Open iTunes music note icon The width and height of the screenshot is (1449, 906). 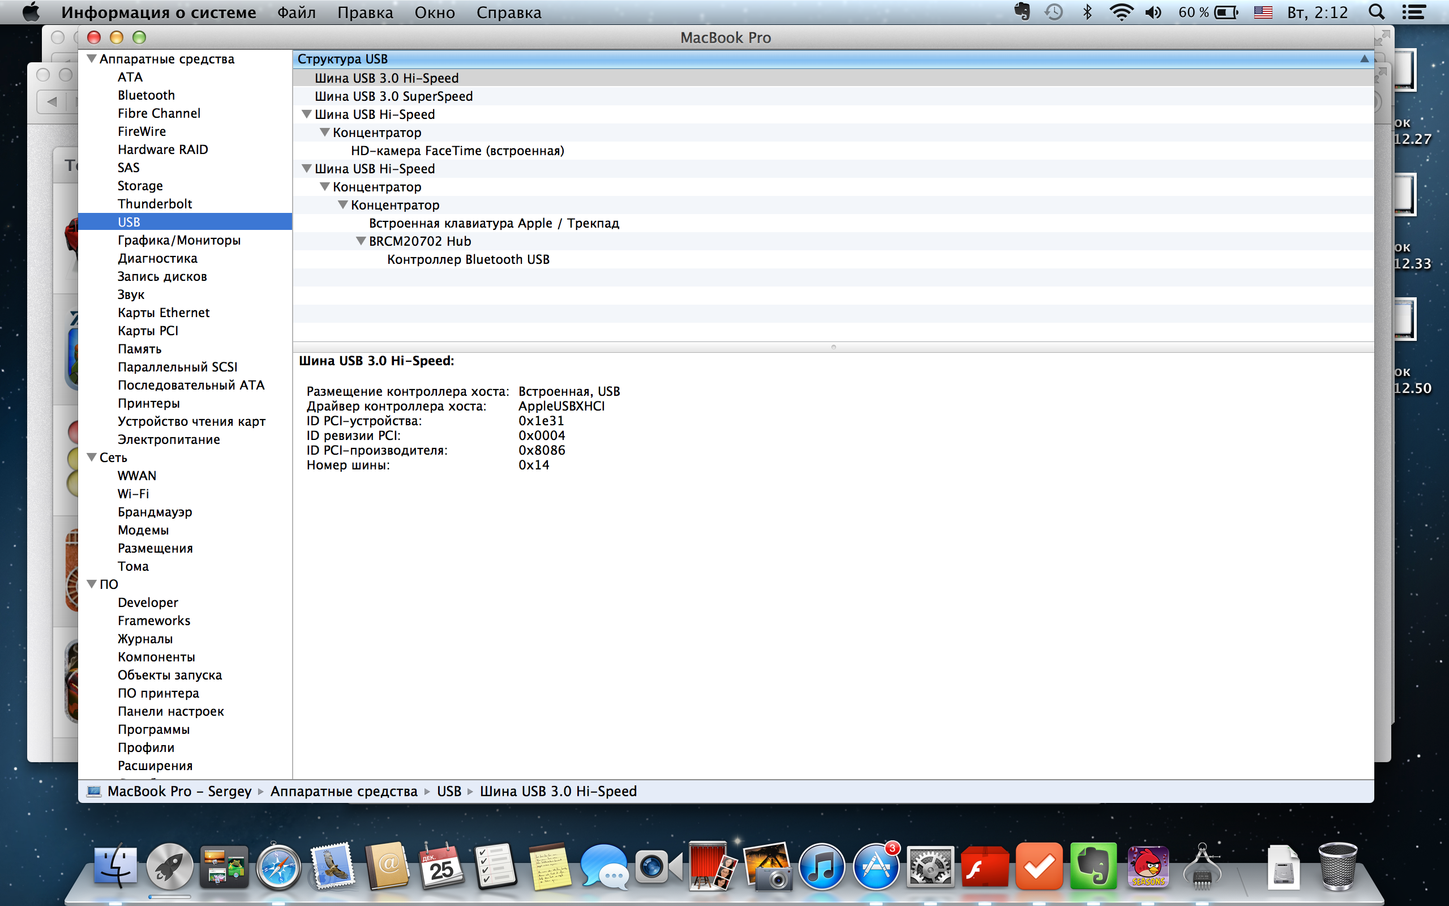[x=821, y=866]
